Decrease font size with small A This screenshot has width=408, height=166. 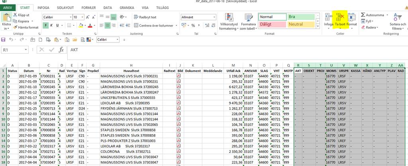pyautogui.click(x=93, y=17)
